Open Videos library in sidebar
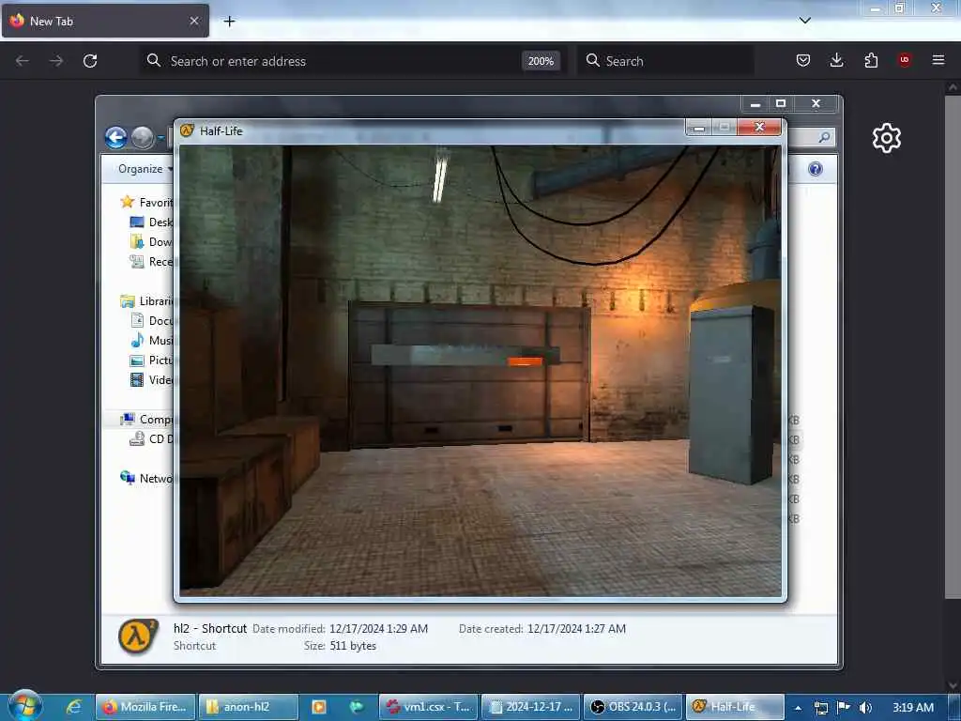This screenshot has width=961, height=721. coord(151,379)
